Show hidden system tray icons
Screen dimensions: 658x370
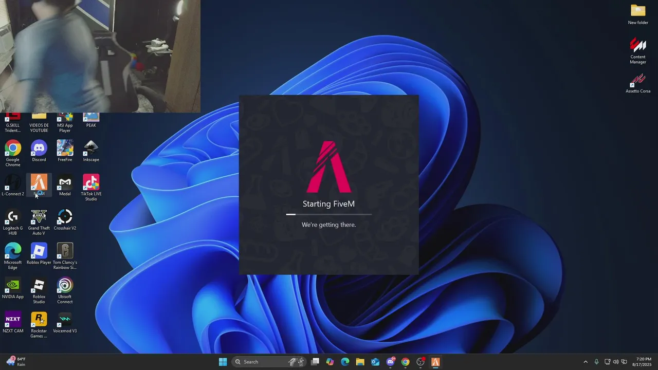click(585, 362)
